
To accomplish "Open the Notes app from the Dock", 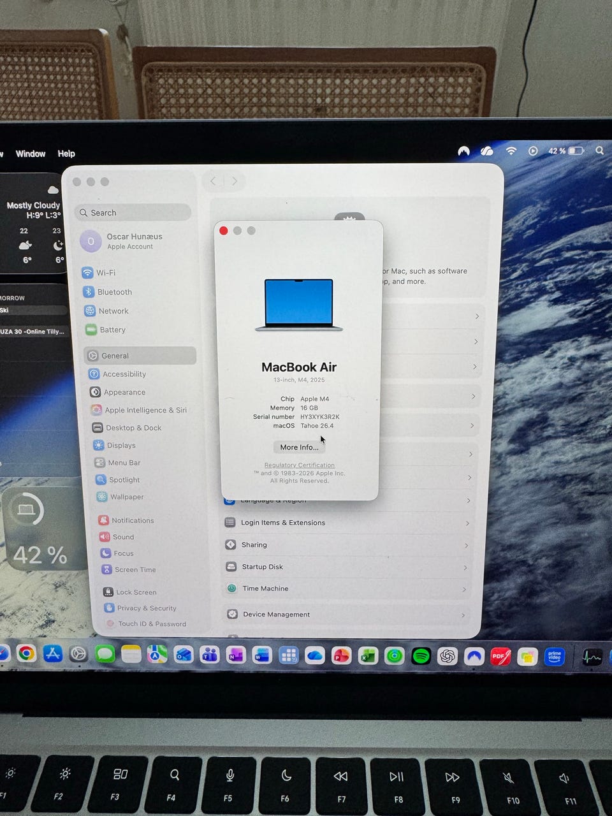I will click(131, 654).
